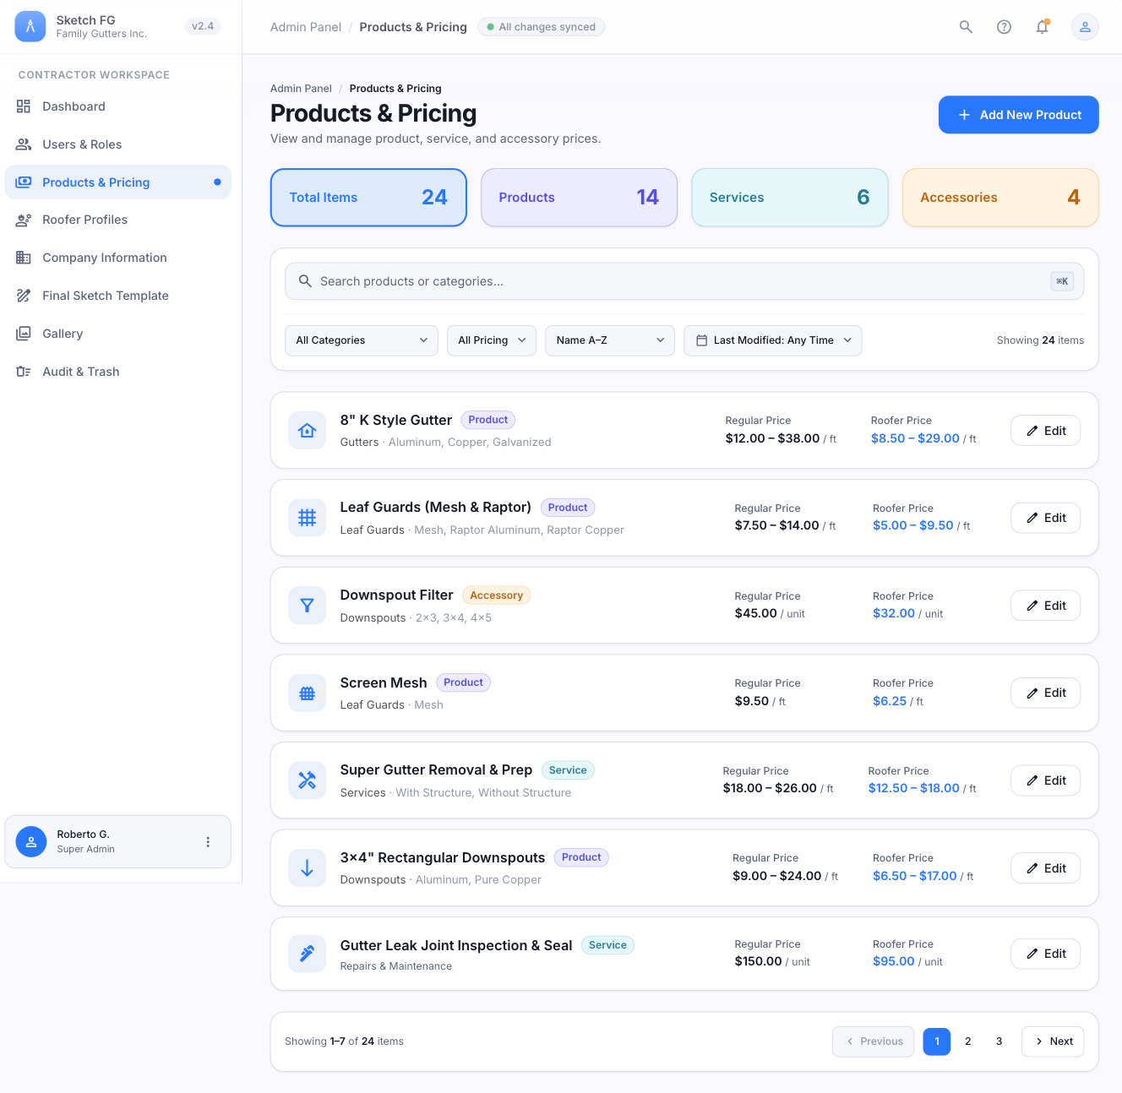Image resolution: width=1122 pixels, height=1093 pixels.
Task: Open notifications bell icon
Action: click(1043, 27)
